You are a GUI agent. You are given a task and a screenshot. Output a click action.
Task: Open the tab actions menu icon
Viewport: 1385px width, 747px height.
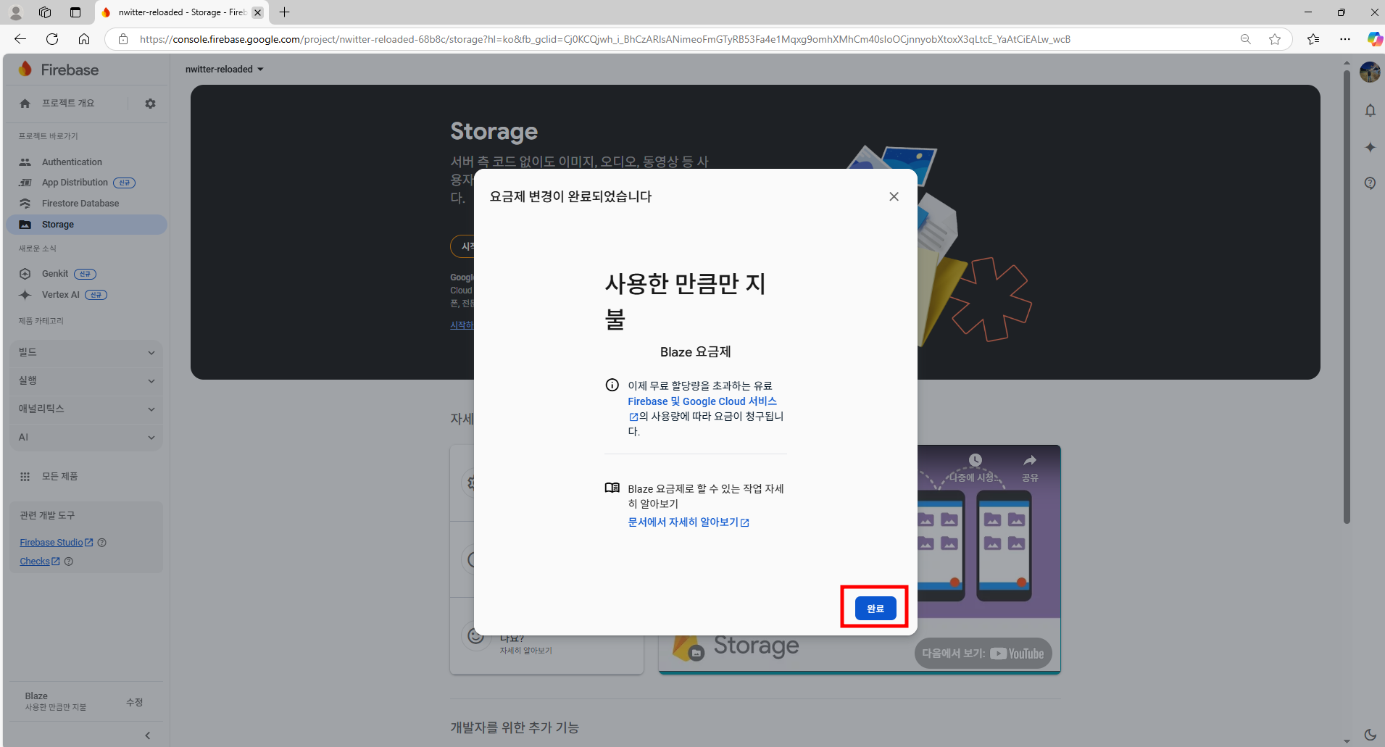coord(75,12)
